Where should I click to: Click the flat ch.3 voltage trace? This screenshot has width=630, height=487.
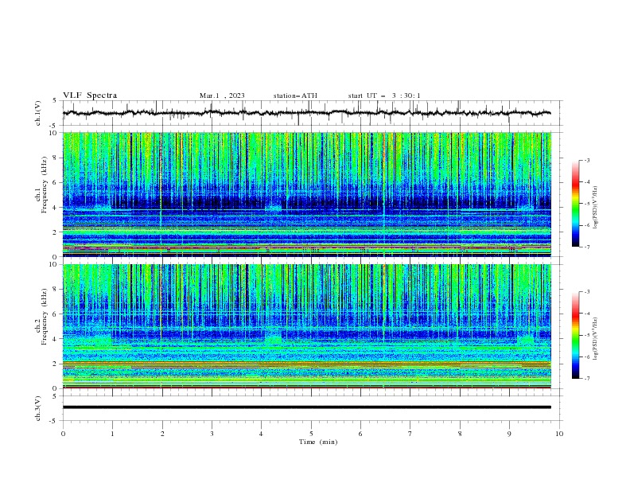click(x=306, y=407)
